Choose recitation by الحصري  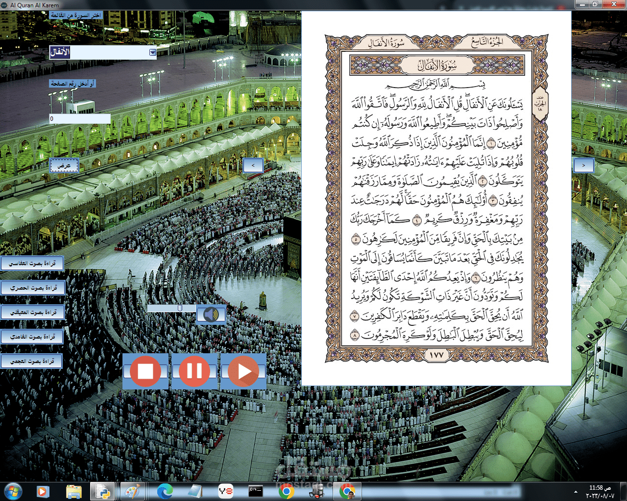32,288
